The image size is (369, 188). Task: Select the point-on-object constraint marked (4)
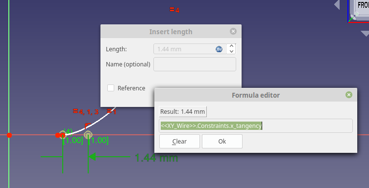(63, 135)
